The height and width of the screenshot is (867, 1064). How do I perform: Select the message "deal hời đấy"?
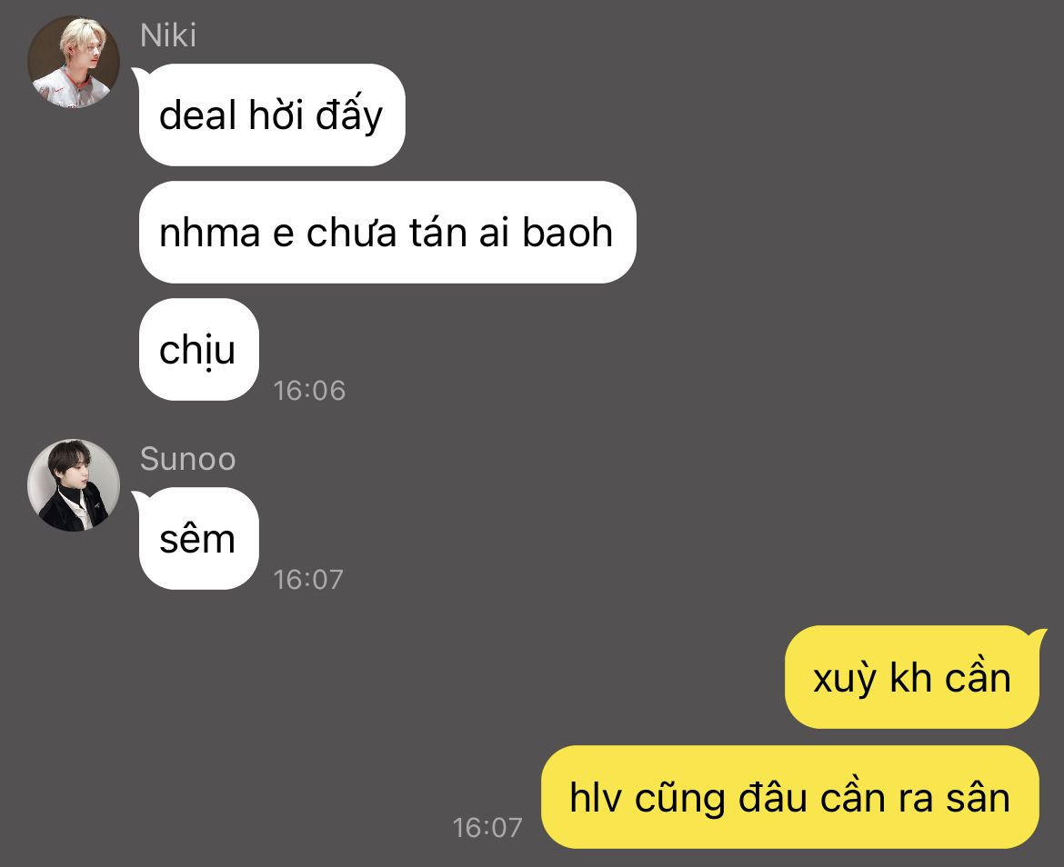271,115
